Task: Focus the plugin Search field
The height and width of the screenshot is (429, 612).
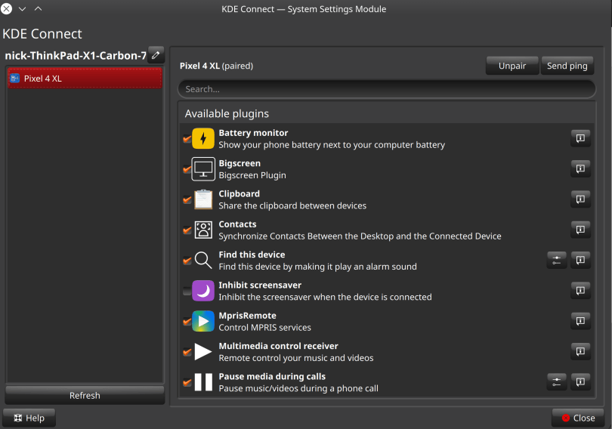Action: (x=386, y=89)
